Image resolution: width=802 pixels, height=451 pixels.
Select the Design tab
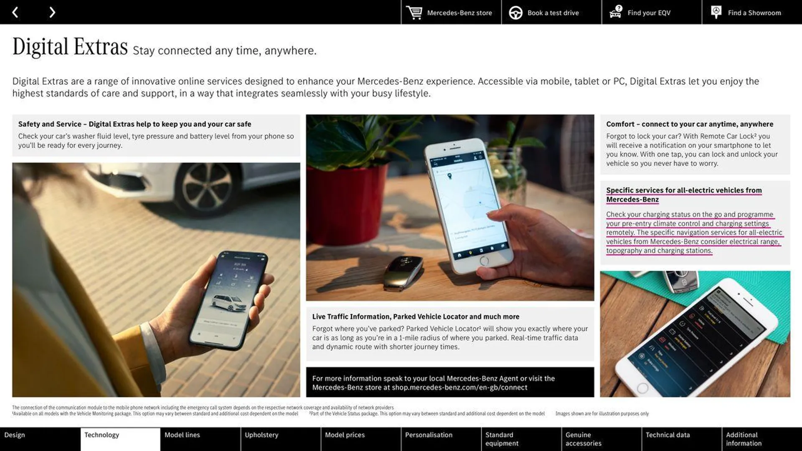[x=40, y=439]
